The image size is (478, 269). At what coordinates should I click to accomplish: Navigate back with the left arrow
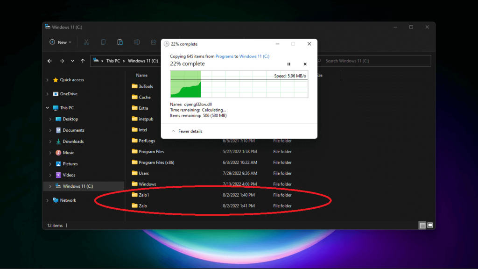click(50, 61)
